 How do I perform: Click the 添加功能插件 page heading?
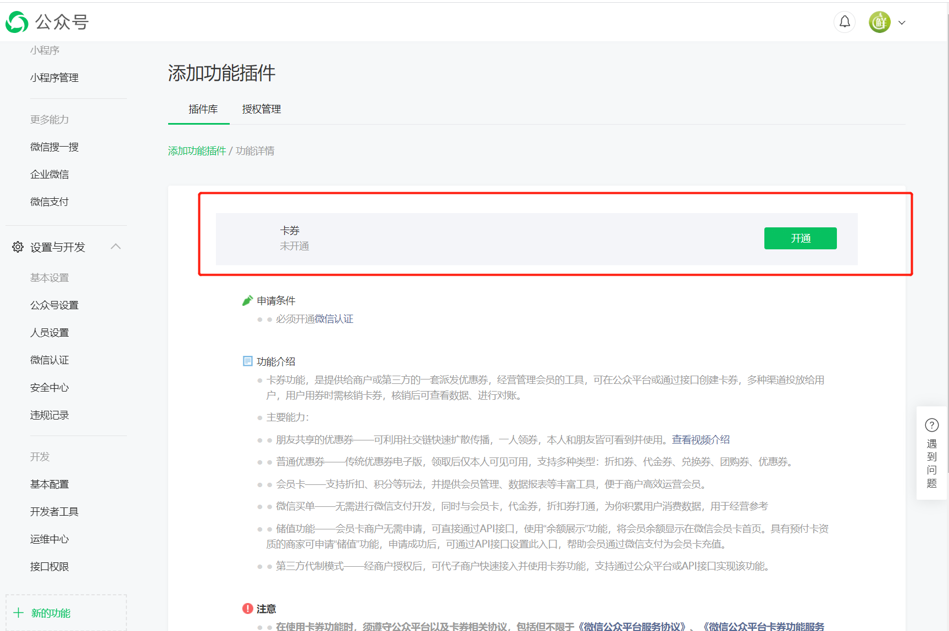coord(221,73)
